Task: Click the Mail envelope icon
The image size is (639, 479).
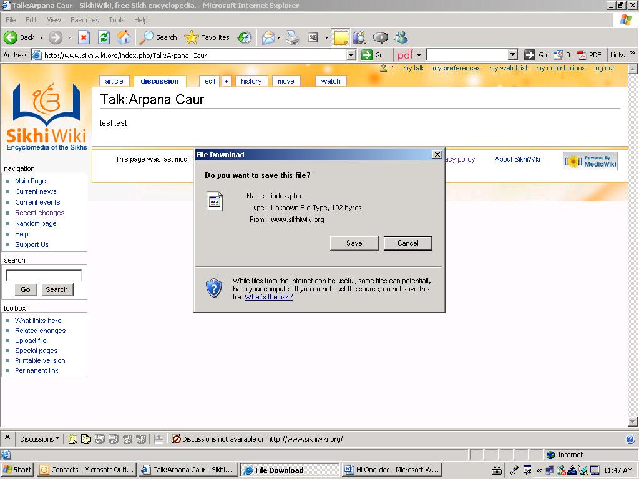Action: tap(268, 37)
